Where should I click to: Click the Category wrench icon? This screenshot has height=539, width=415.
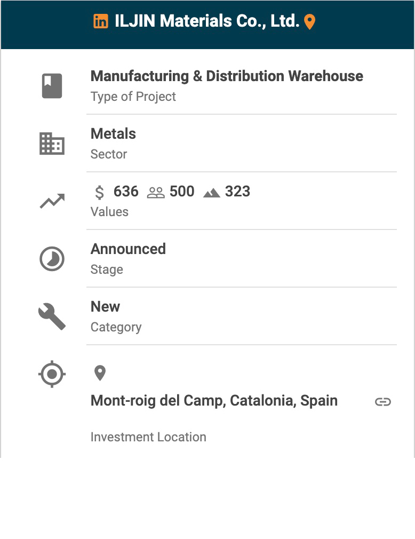pyautogui.click(x=52, y=316)
